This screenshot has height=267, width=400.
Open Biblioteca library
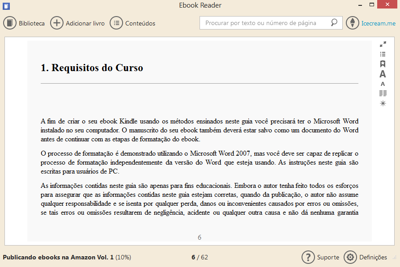tap(25, 23)
